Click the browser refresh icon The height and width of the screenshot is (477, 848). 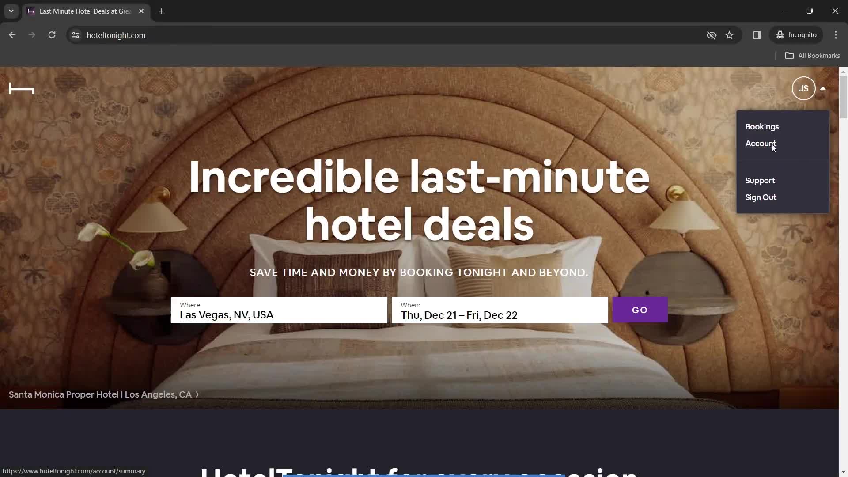coord(52,35)
